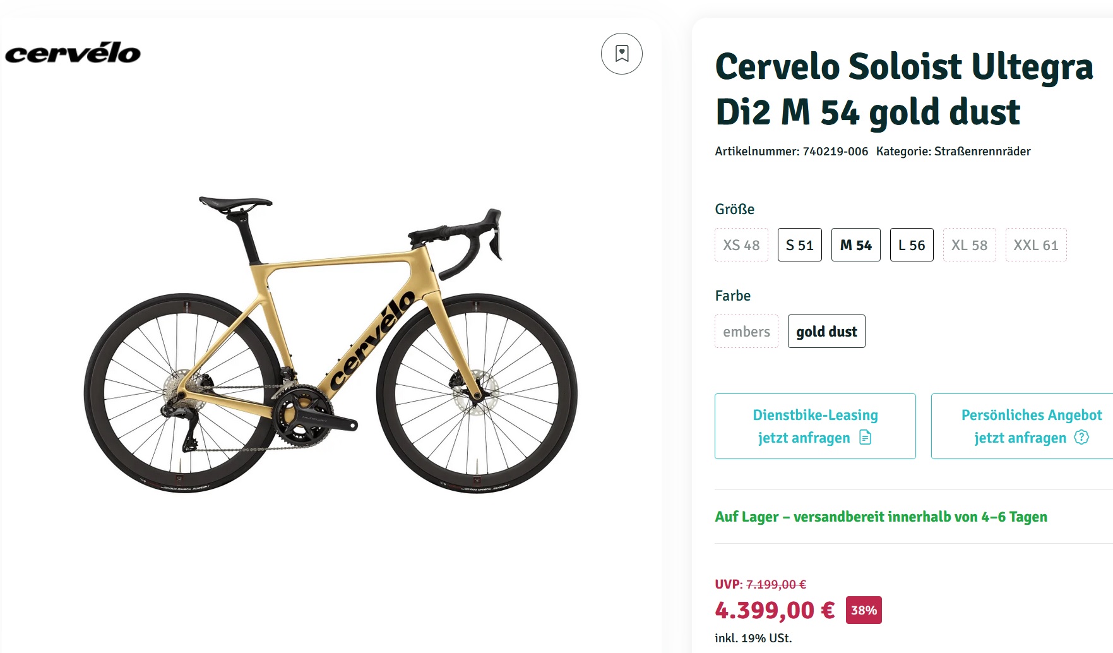This screenshot has width=1113, height=653.
Task: Click the 4.399,00 € price
Action: (x=775, y=611)
